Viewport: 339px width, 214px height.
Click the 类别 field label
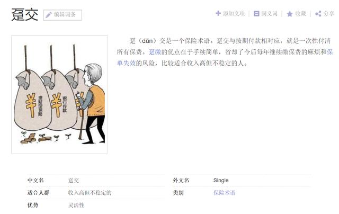coord(178,193)
